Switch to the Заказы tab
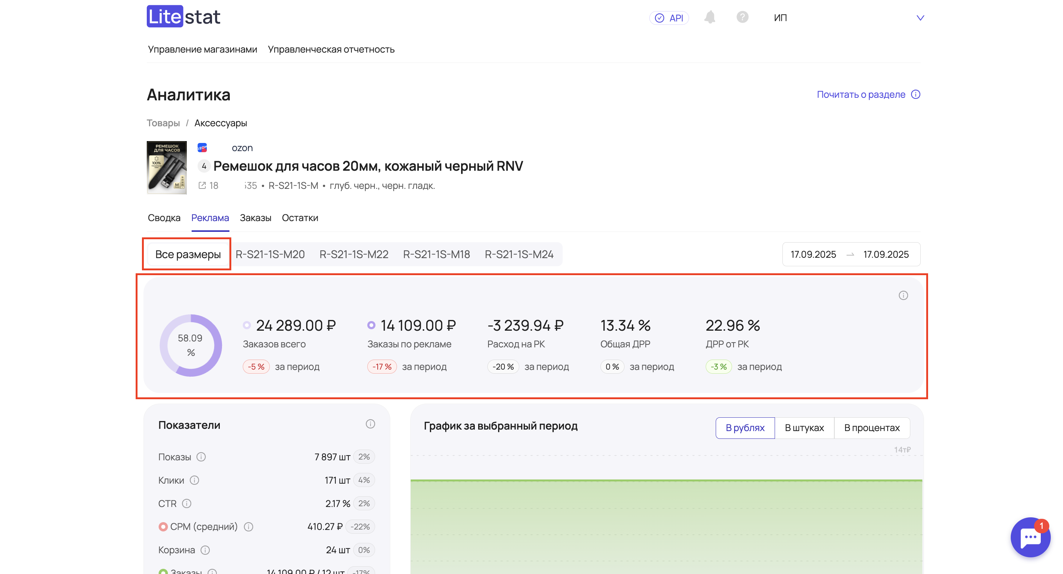 pos(255,218)
